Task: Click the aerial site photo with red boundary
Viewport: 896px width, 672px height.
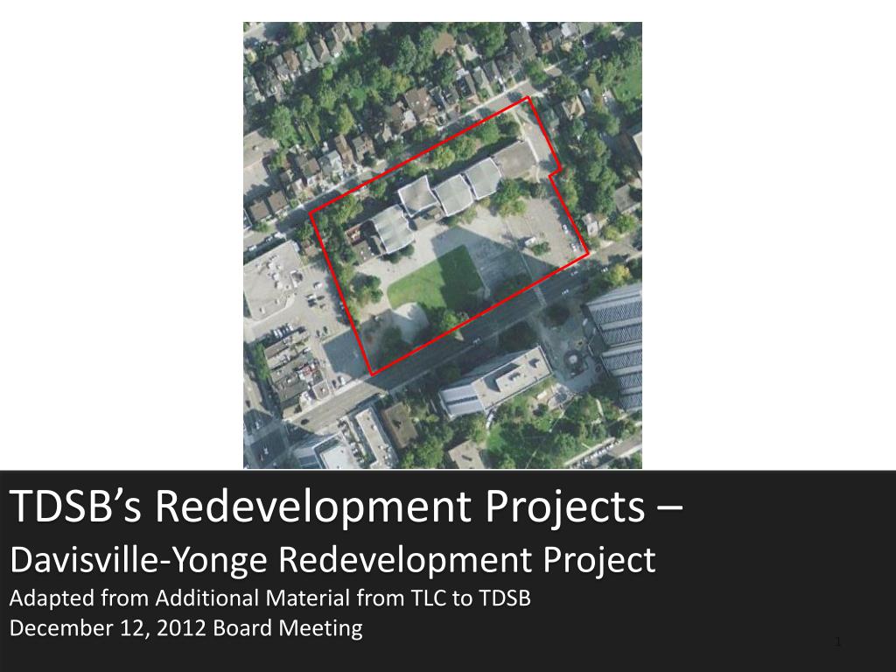Action: (x=442, y=245)
